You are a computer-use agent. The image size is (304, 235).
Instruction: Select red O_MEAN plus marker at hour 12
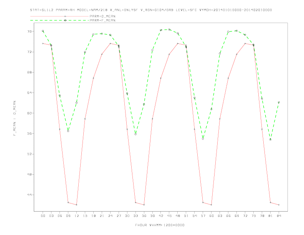(x=77, y=205)
